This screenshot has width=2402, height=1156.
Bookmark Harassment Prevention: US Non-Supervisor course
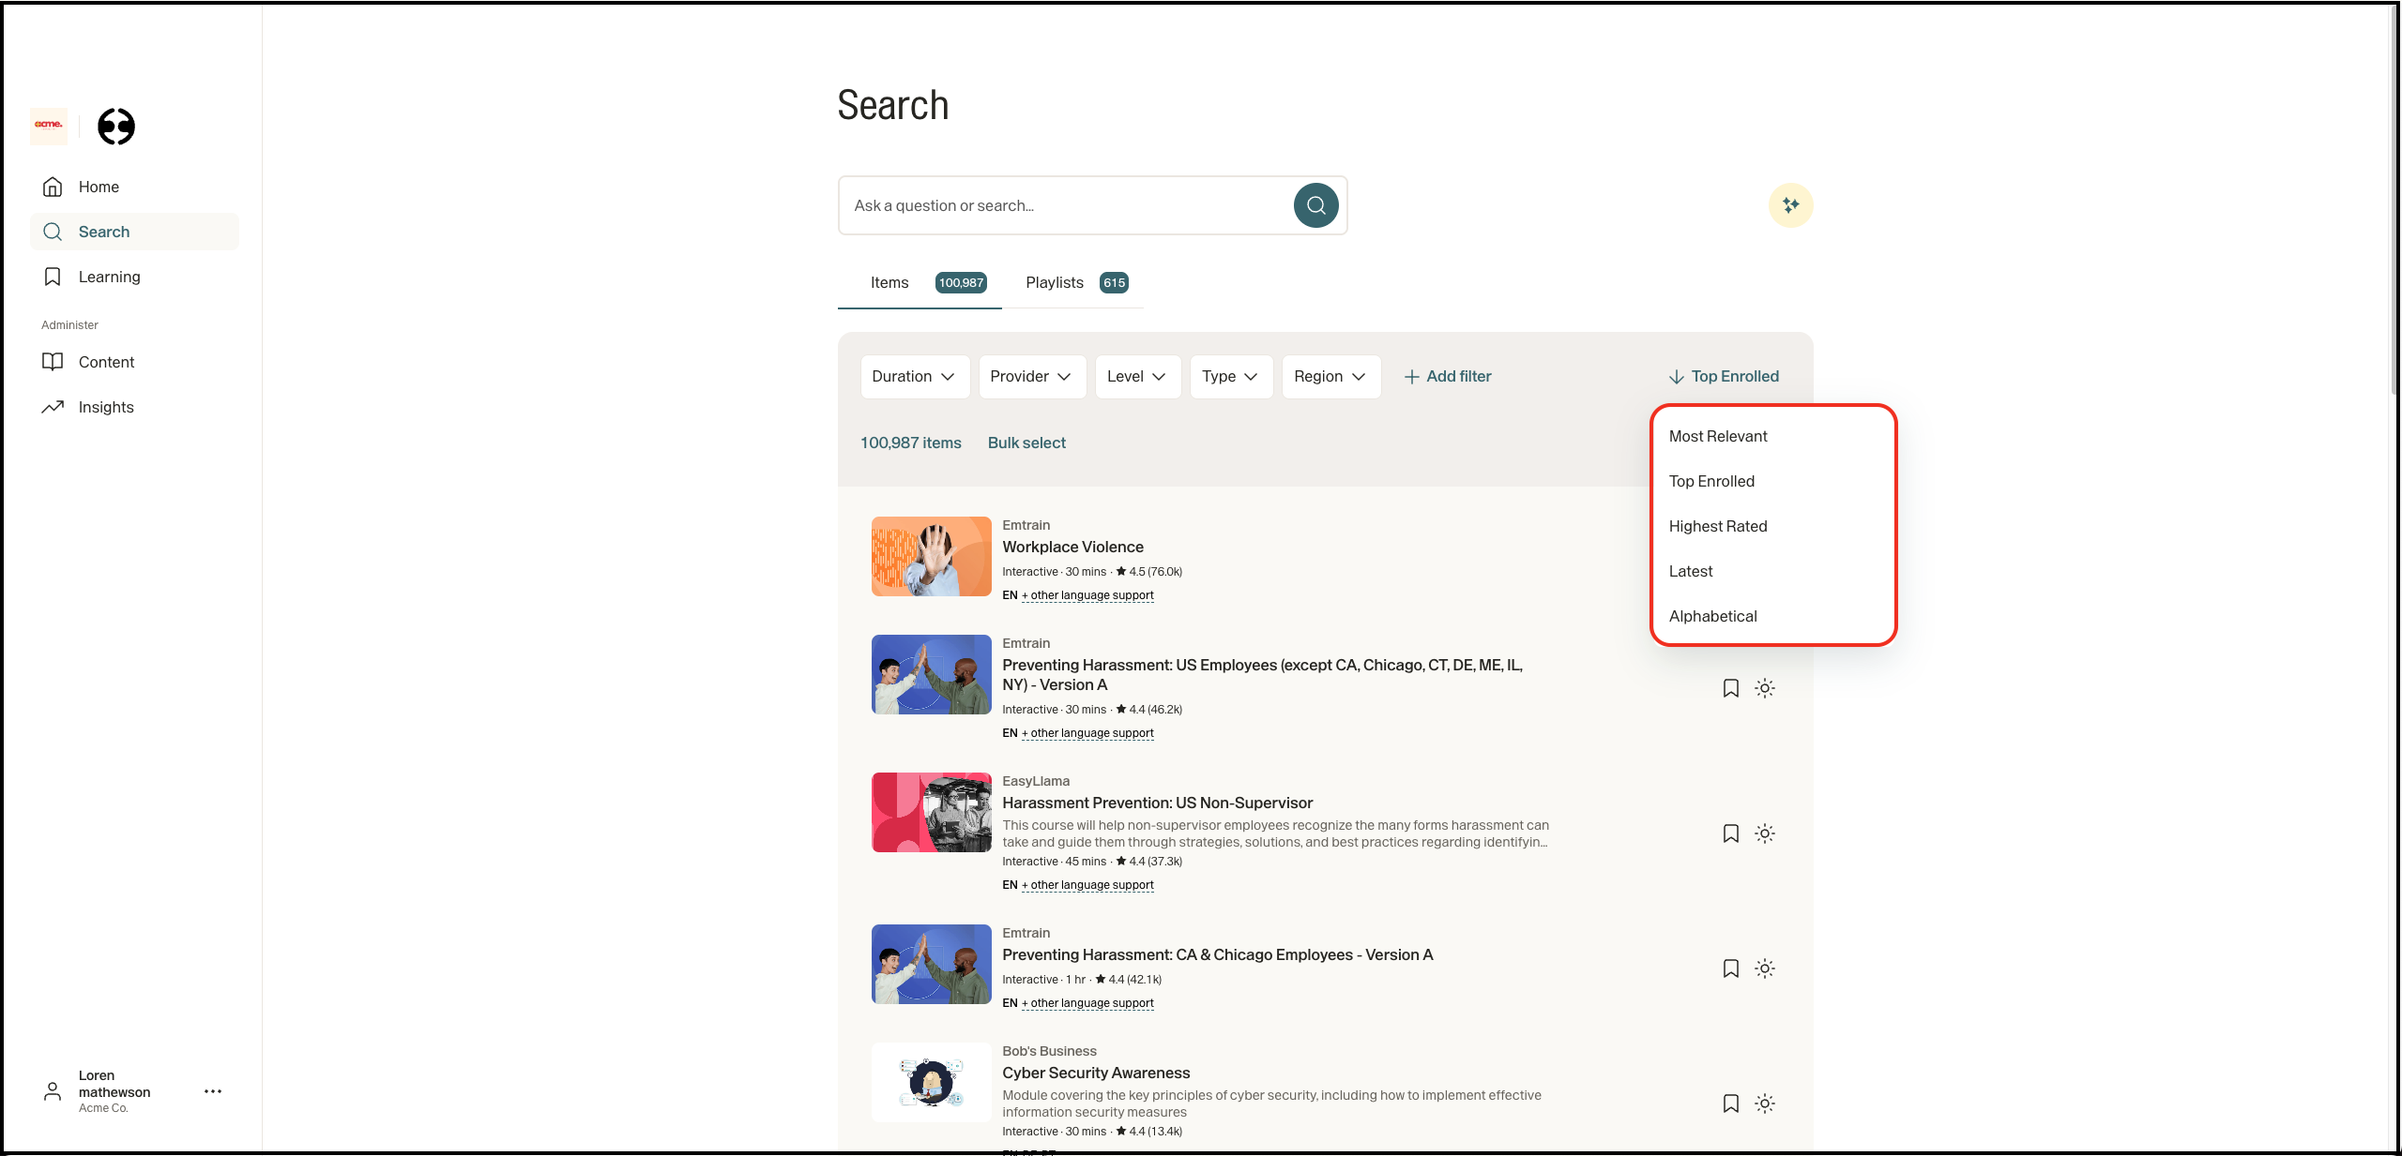click(1731, 833)
